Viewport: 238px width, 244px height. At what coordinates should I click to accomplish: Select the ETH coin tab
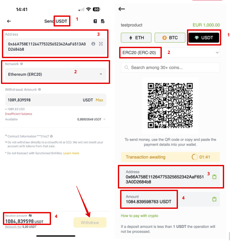[x=136, y=38]
